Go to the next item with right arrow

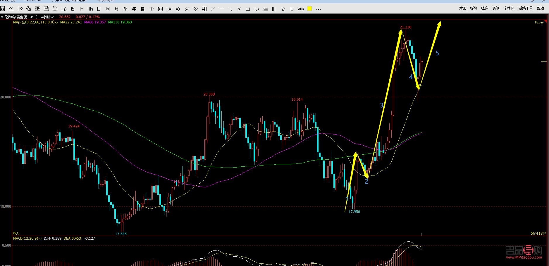pos(178,9)
